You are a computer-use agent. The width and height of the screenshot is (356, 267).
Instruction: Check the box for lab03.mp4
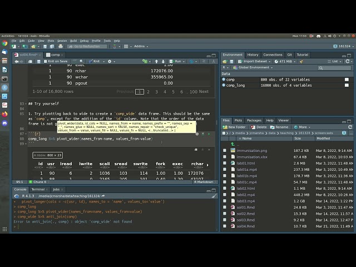click(x=225, y=201)
